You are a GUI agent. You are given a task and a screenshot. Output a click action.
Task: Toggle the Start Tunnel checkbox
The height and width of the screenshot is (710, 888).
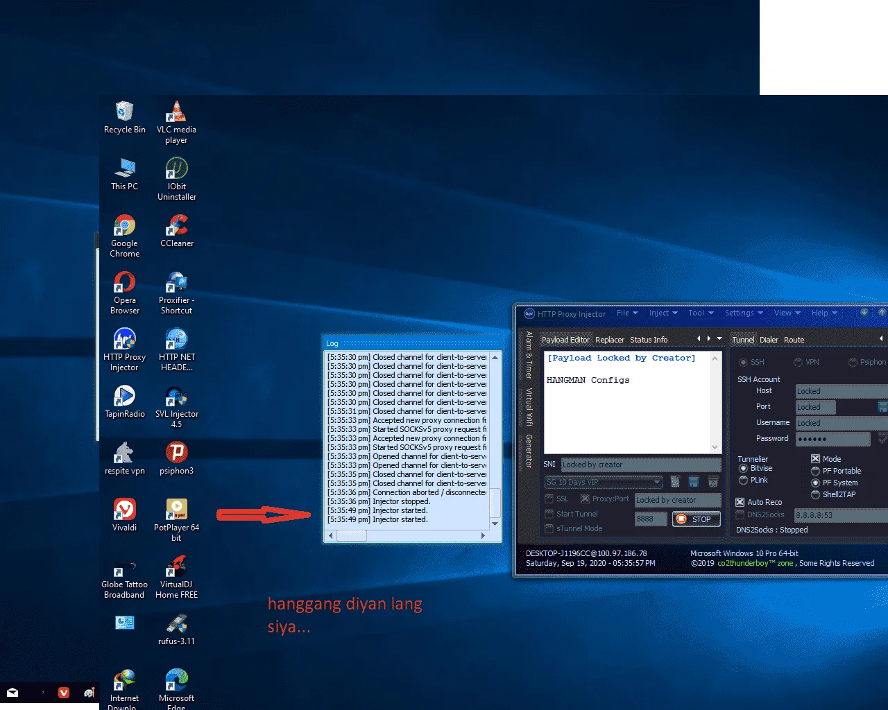tap(549, 514)
